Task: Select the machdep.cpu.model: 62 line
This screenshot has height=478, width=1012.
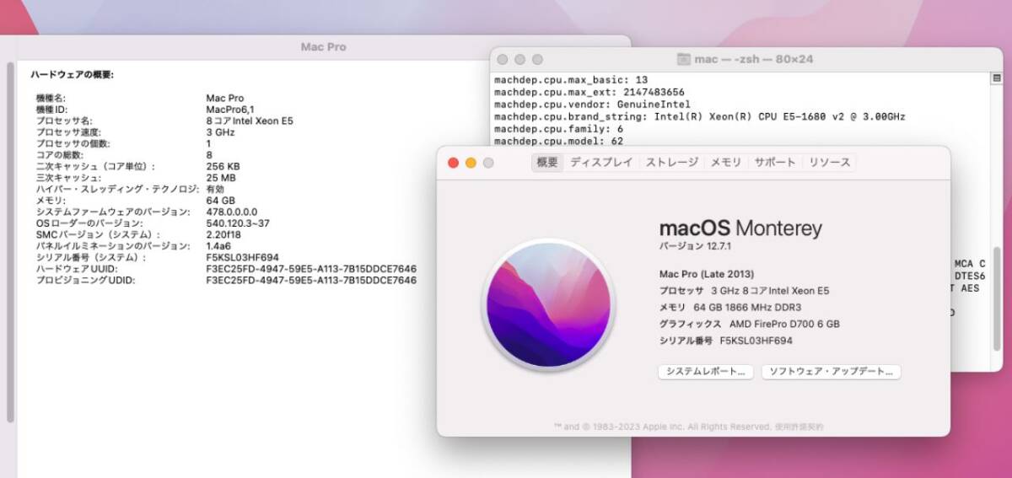Action: coord(559,141)
